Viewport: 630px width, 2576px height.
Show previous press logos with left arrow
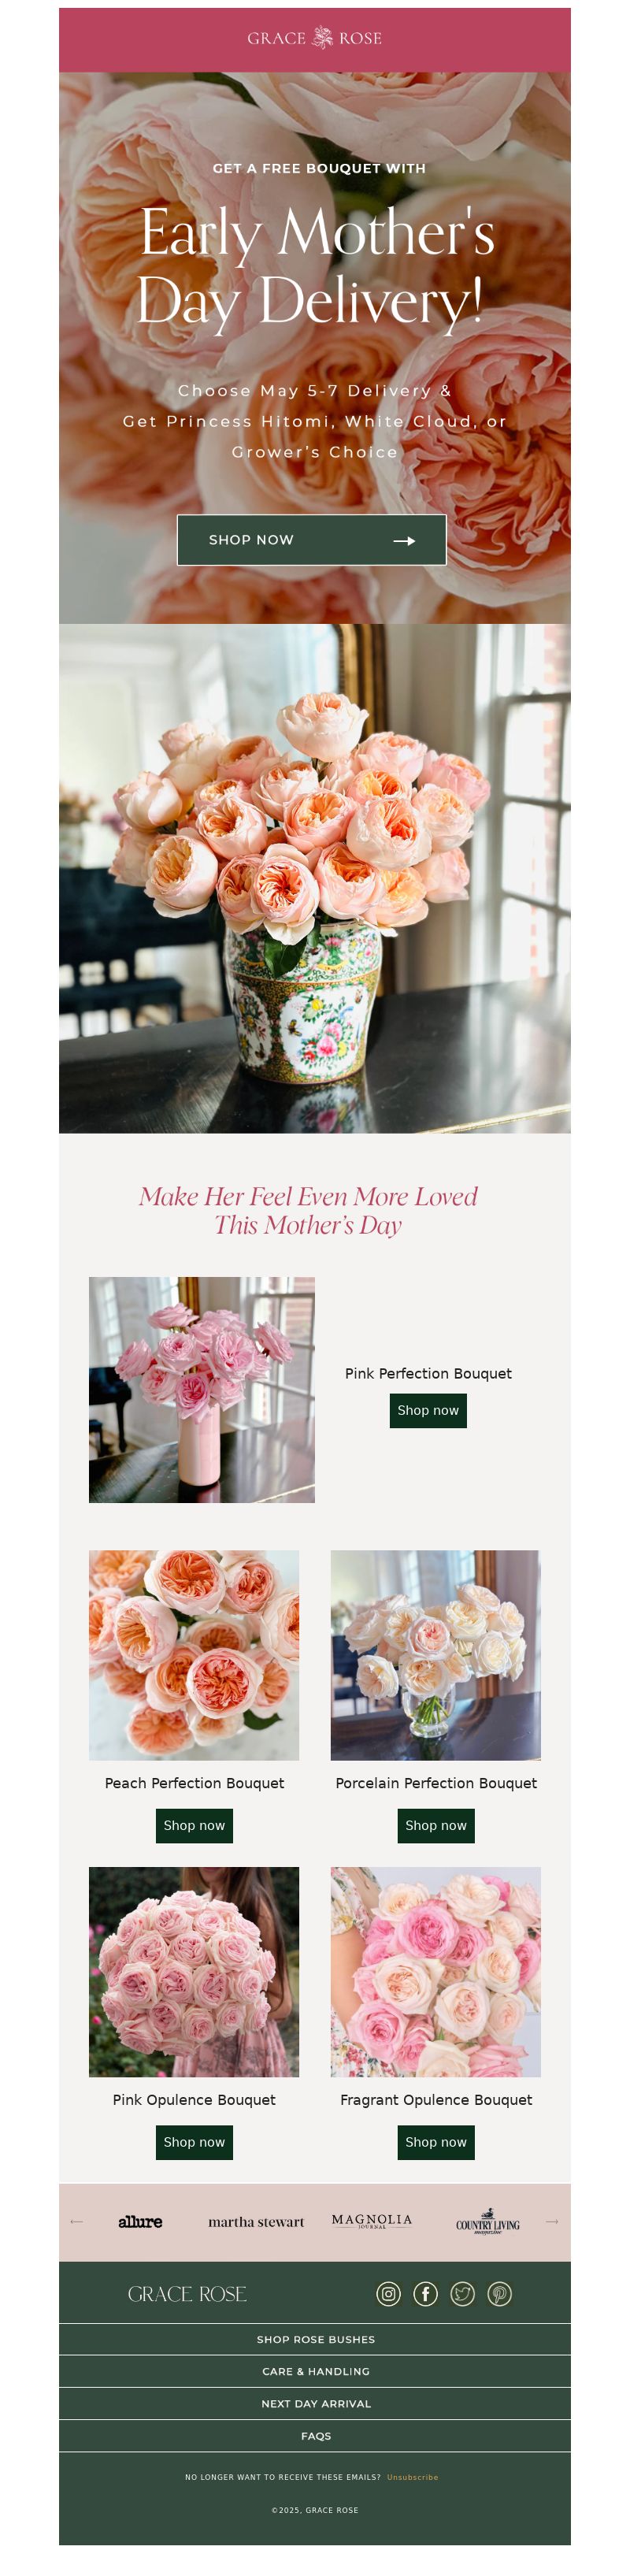coord(76,2221)
